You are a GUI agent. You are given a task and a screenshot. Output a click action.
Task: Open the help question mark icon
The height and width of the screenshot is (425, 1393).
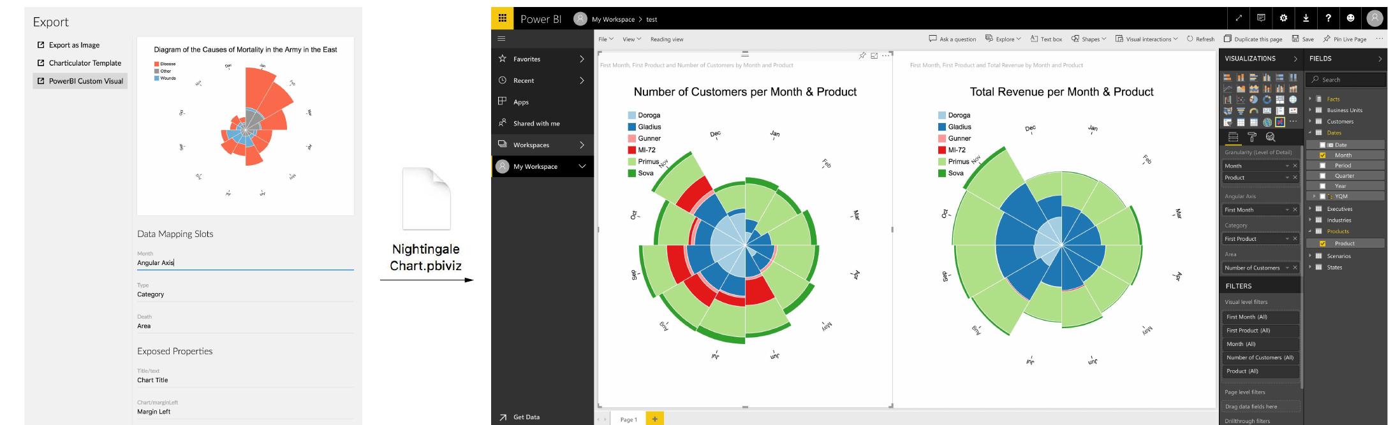(1328, 18)
